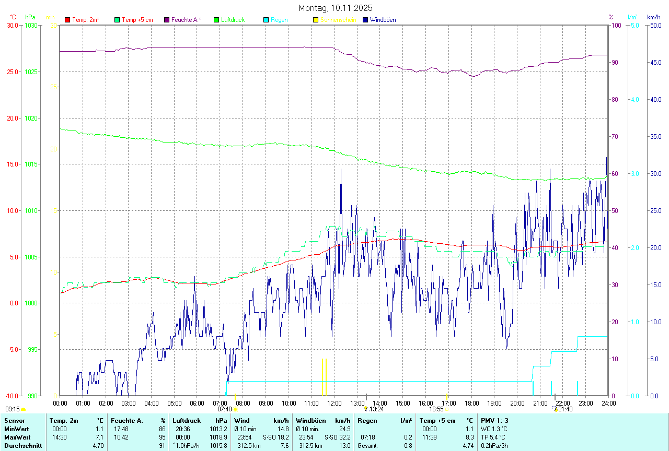Click the Durchschnitt row label
This screenshot has width=669, height=451.
pyautogui.click(x=23, y=446)
